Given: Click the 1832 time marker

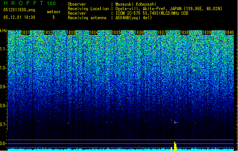Looking at the screenshot, I should (x=48, y=32).
